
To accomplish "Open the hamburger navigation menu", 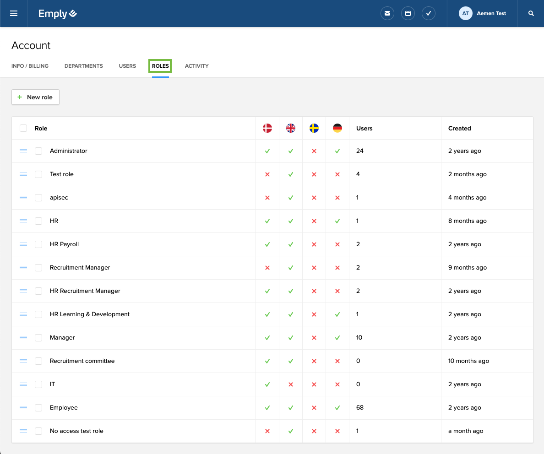I will pyautogui.click(x=14, y=13).
